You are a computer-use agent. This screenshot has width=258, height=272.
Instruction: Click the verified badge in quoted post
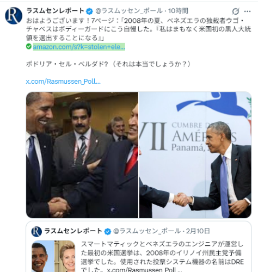point(107,231)
